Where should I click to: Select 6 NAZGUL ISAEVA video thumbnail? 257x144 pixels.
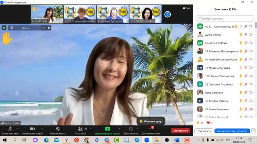(x=145, y=14)
